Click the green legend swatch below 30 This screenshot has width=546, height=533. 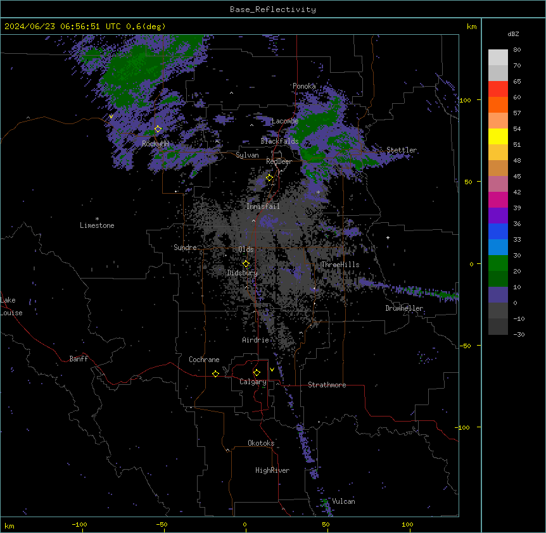click(x=498, y=263)
